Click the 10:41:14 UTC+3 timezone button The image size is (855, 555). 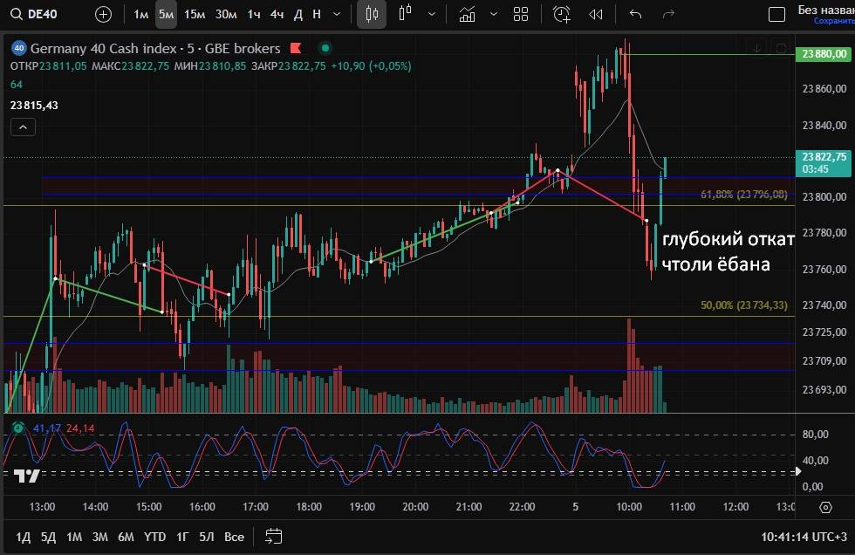coord(802,537)
